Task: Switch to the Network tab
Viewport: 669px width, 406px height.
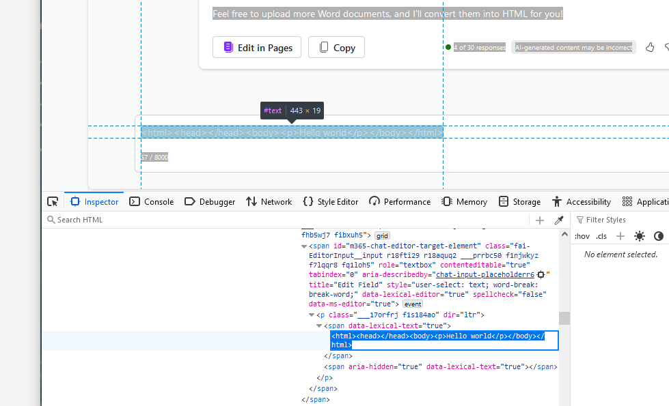Action: coord(269,201)
